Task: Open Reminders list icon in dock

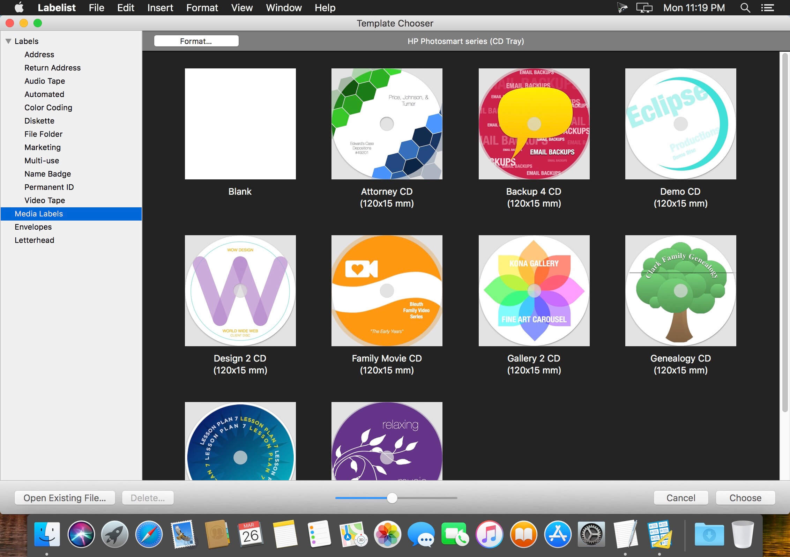Action: point(319,534)
